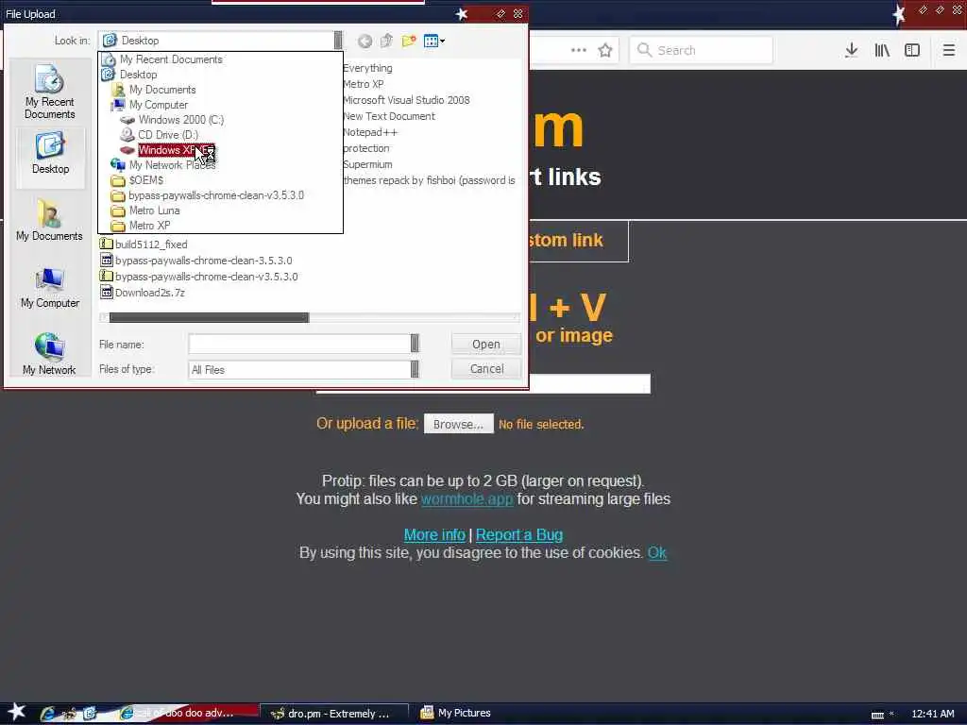Click the File name input field

pos(299,344)
